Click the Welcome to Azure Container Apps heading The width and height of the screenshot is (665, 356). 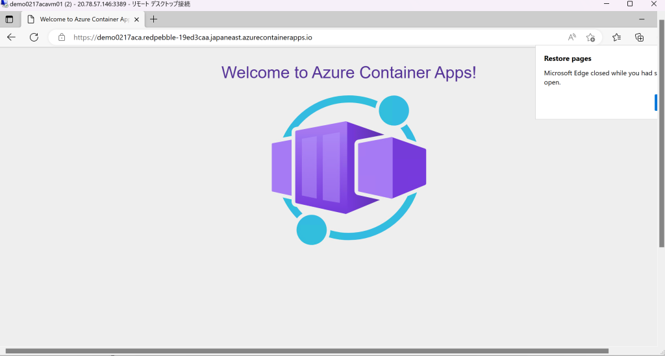click(x=349, y=73)
